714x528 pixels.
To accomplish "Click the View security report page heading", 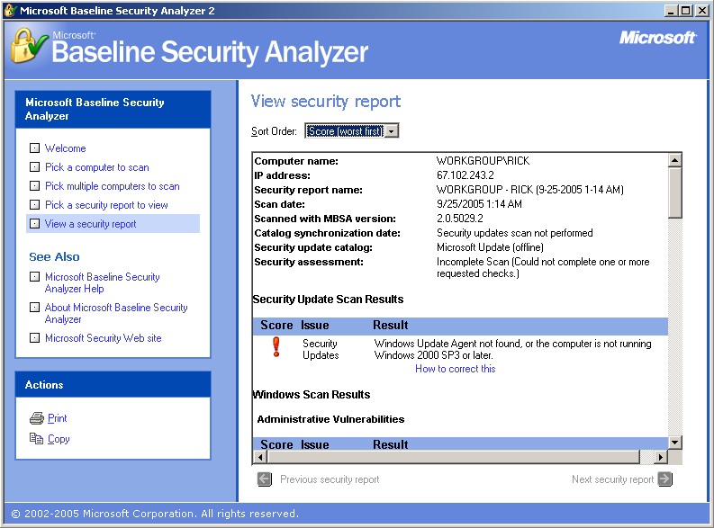I will tap(326, 101).
